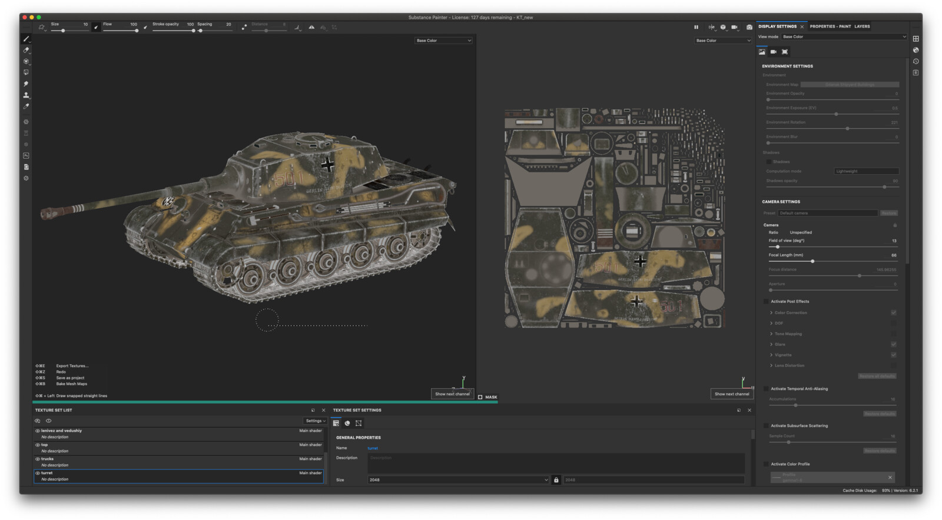Image resolution: width=942 pixels, height=520 pixels.
Task: Switch to camera sub-tab in Display Settings
Action: click(773, 52)
